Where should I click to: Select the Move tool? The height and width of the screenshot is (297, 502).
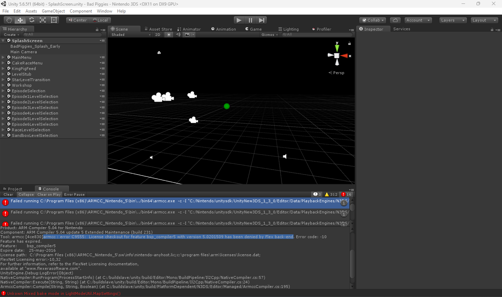[20, 20]
